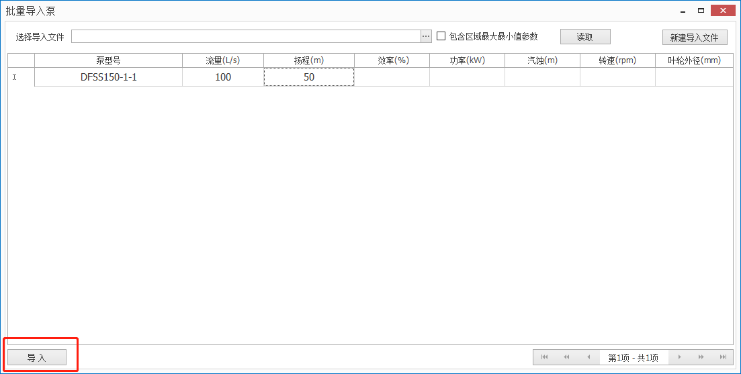Click the 新建导入文件 button
The image size is (741, 374).
[x=695, y=38]
